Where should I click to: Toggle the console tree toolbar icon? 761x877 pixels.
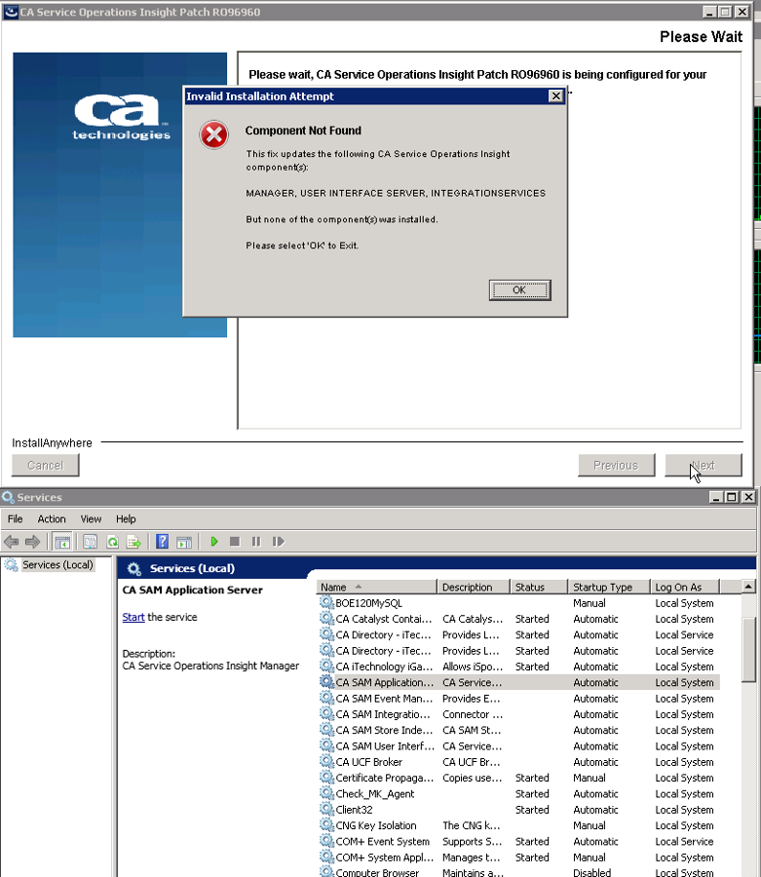[62, 542]
